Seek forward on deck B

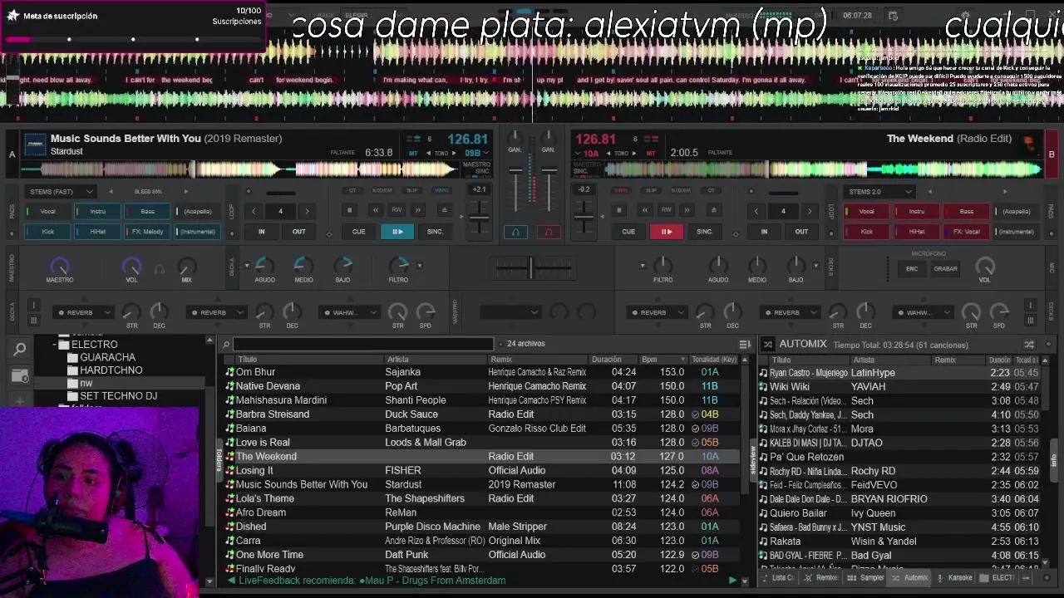click(687, 210)
